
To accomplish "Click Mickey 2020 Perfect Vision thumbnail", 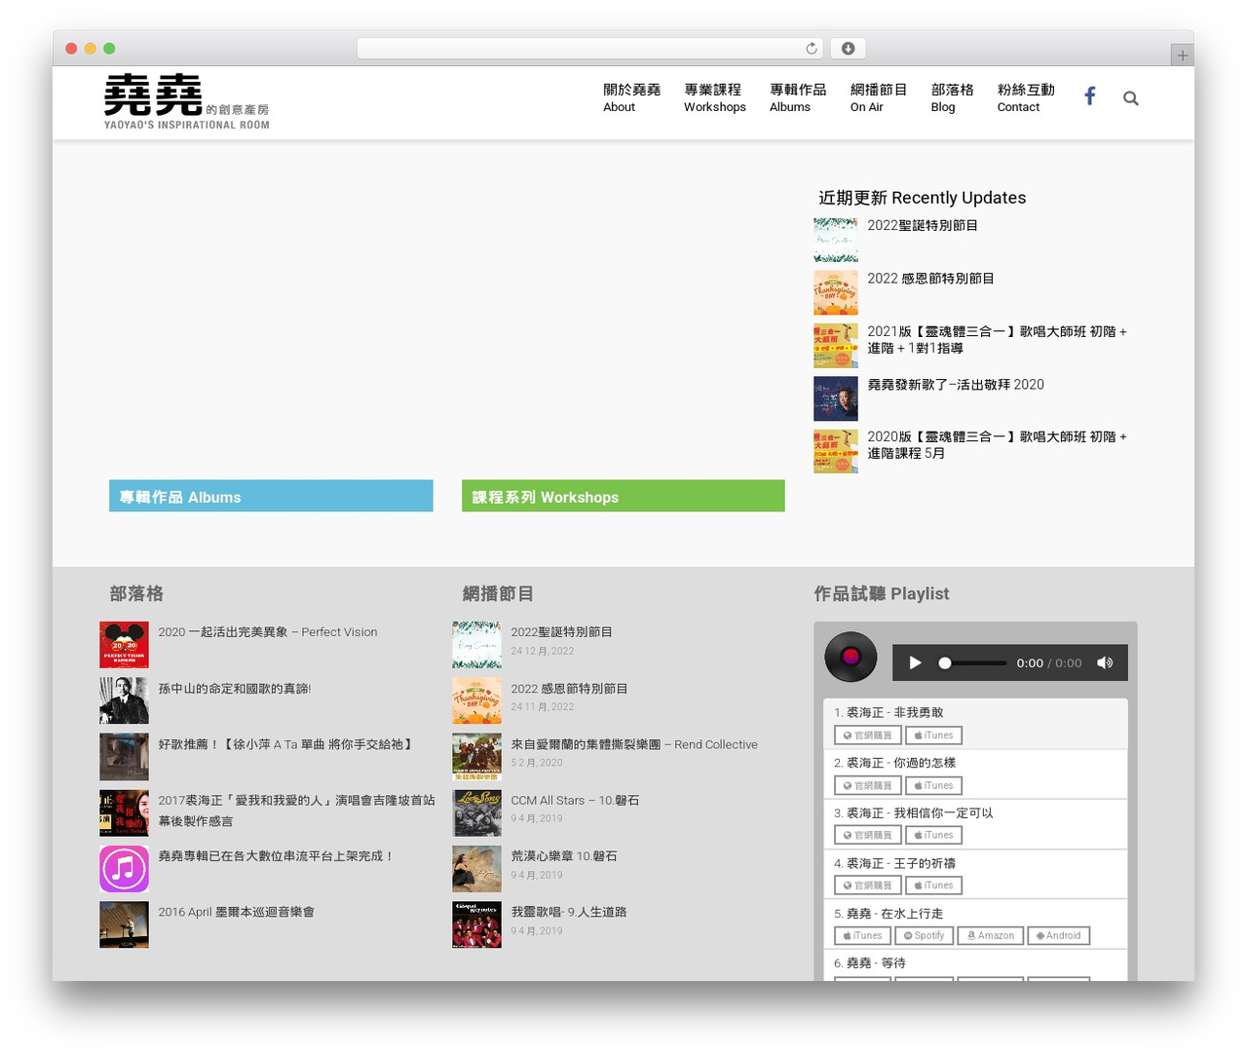I will [x=124, y=645].
